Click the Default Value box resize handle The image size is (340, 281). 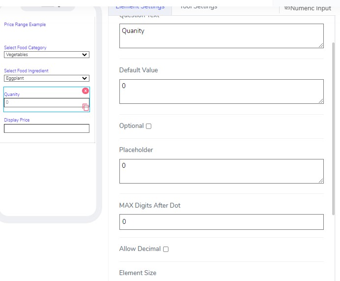(321, 101)
